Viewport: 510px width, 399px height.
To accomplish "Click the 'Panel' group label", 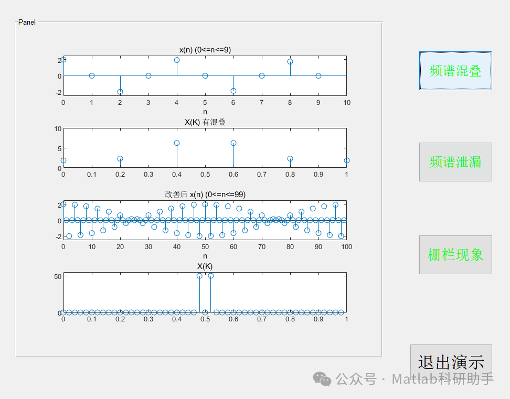I will [x=27, y=22].
